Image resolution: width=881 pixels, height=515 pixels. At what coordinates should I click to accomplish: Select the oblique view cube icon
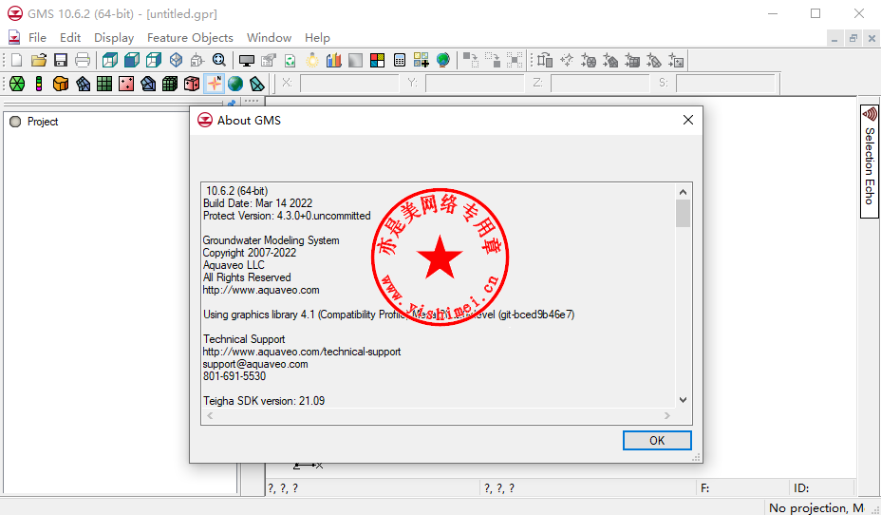[110, 60]
